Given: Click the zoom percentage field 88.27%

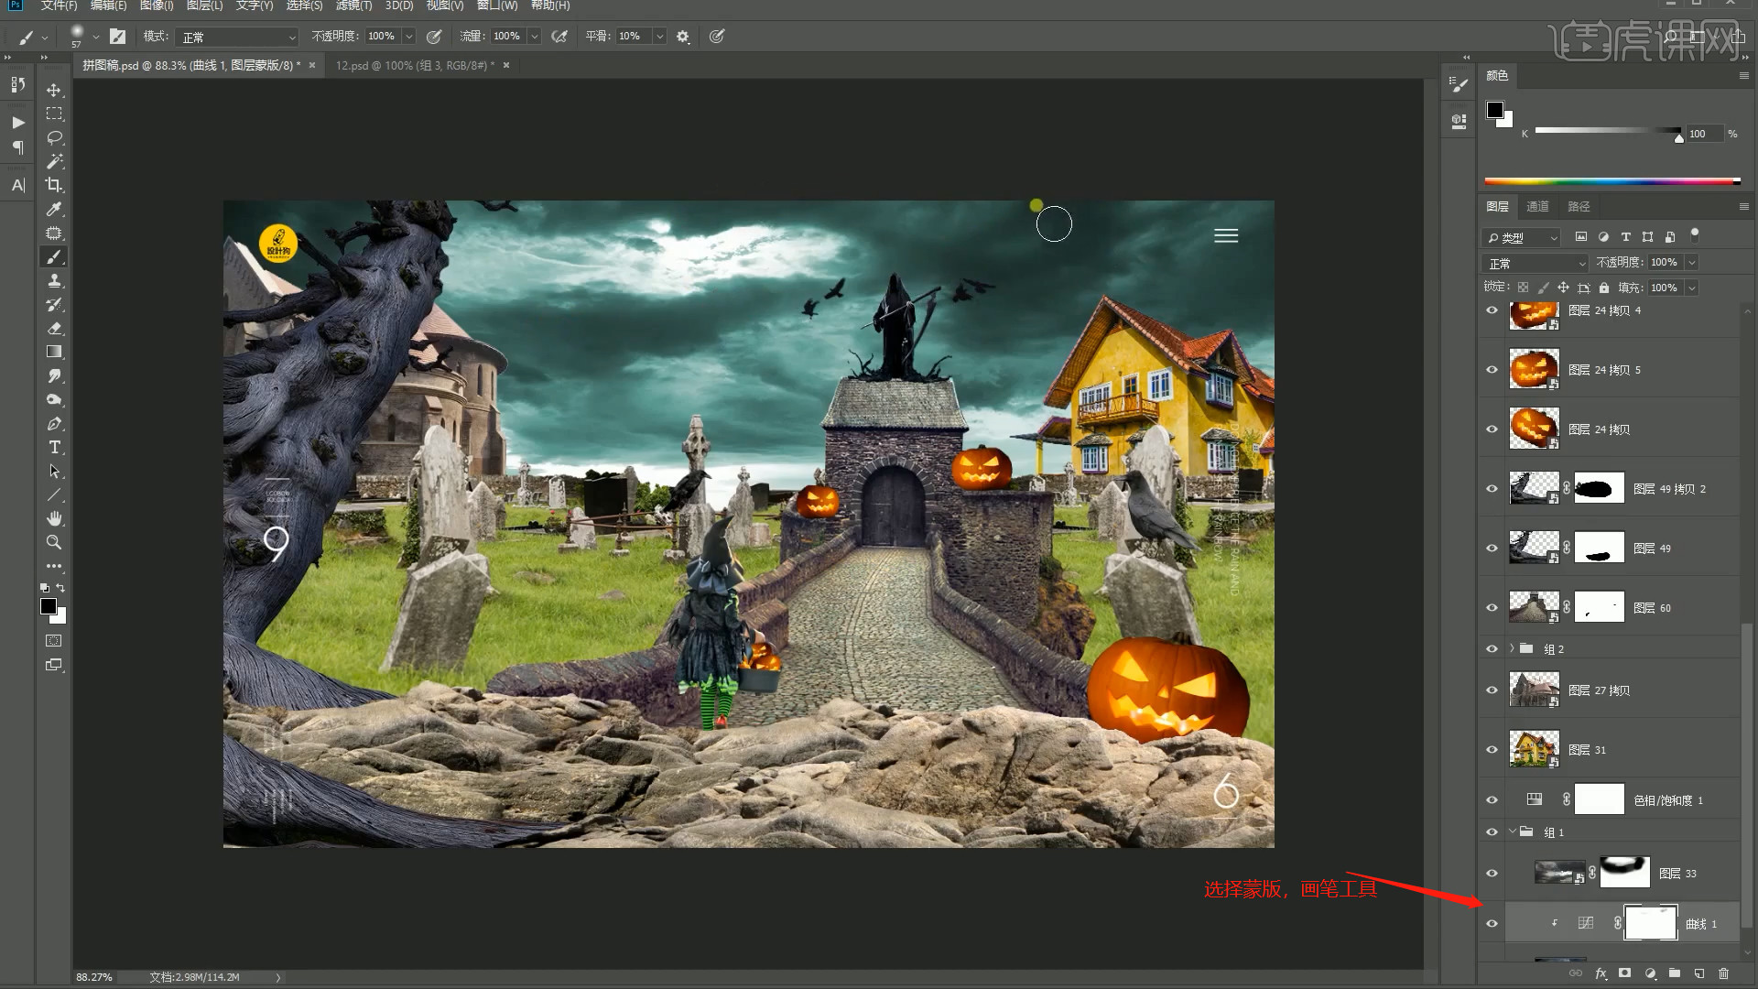Looking at the screenshot, I should pos(94,977).
